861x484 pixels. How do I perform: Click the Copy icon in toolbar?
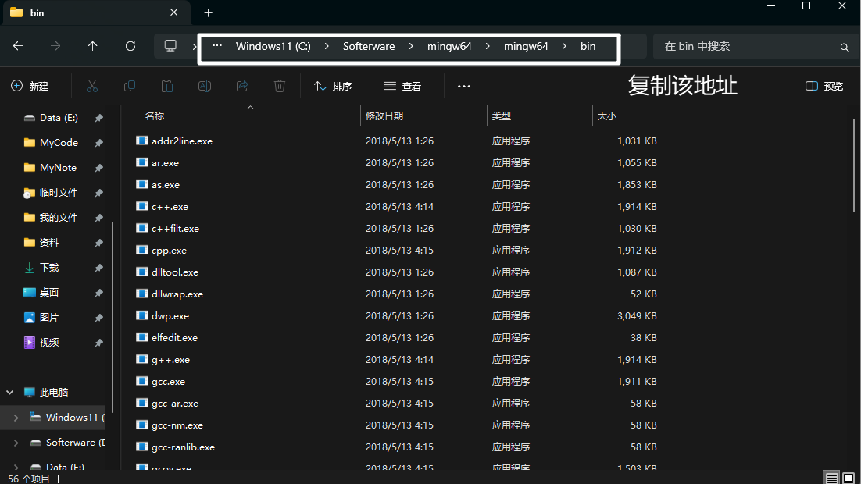[x=130, y=86]
